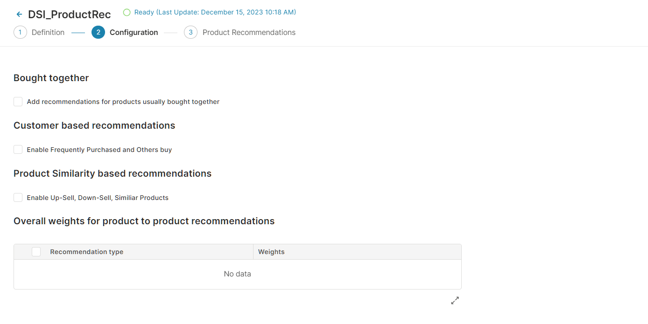Click the Ready last update status text
The height and width of the screenshot is (324, 648).
[x=215, y=12]
